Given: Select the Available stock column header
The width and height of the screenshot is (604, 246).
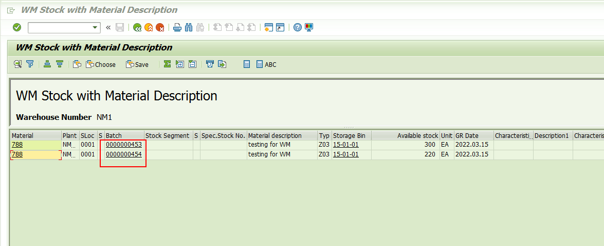Looking at the screenshot, I should click(x=406, y=136).
